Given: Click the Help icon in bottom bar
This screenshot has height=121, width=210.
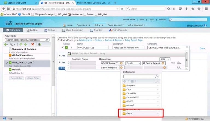Looking at the screenshot, I should pos(5,119).
